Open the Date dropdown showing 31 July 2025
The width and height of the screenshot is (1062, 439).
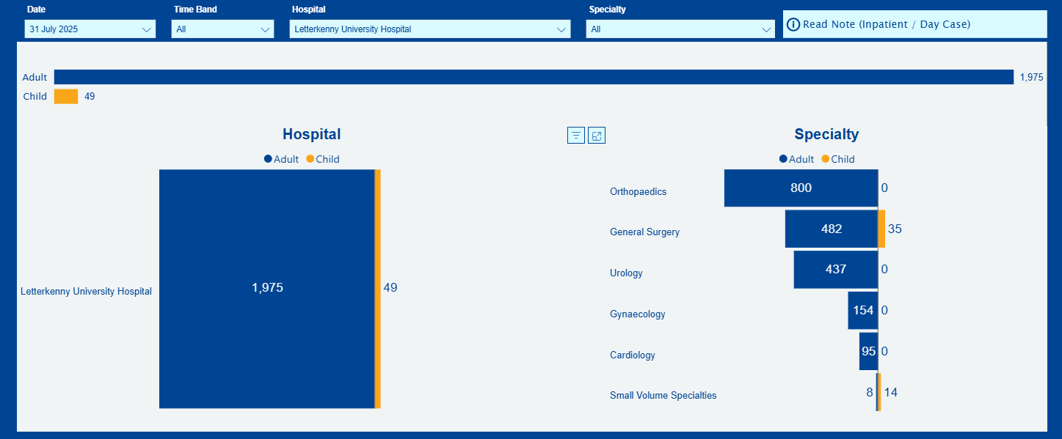click(x=90, y=29)
